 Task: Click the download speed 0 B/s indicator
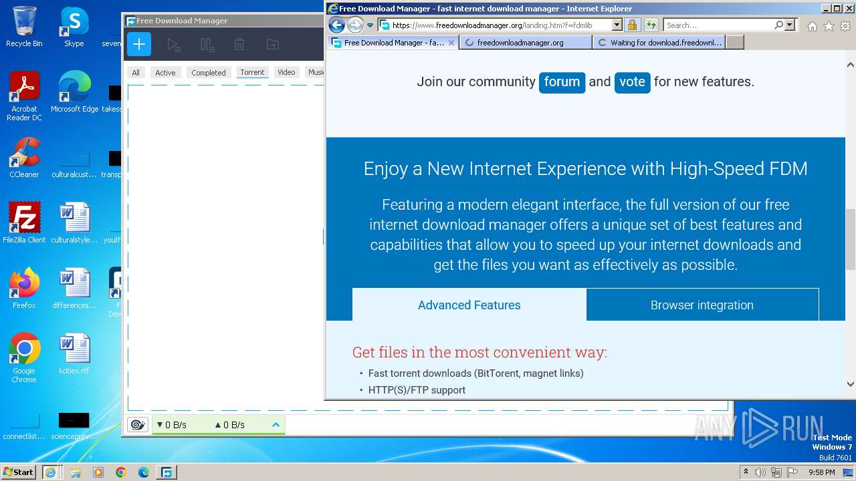coord(172,425)
